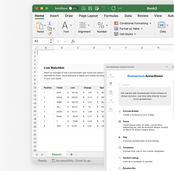
Task: Click the Pause list entry
Action: 143,126
